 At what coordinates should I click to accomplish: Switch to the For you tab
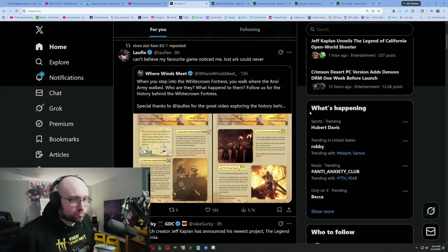click(x=158, y=29)
